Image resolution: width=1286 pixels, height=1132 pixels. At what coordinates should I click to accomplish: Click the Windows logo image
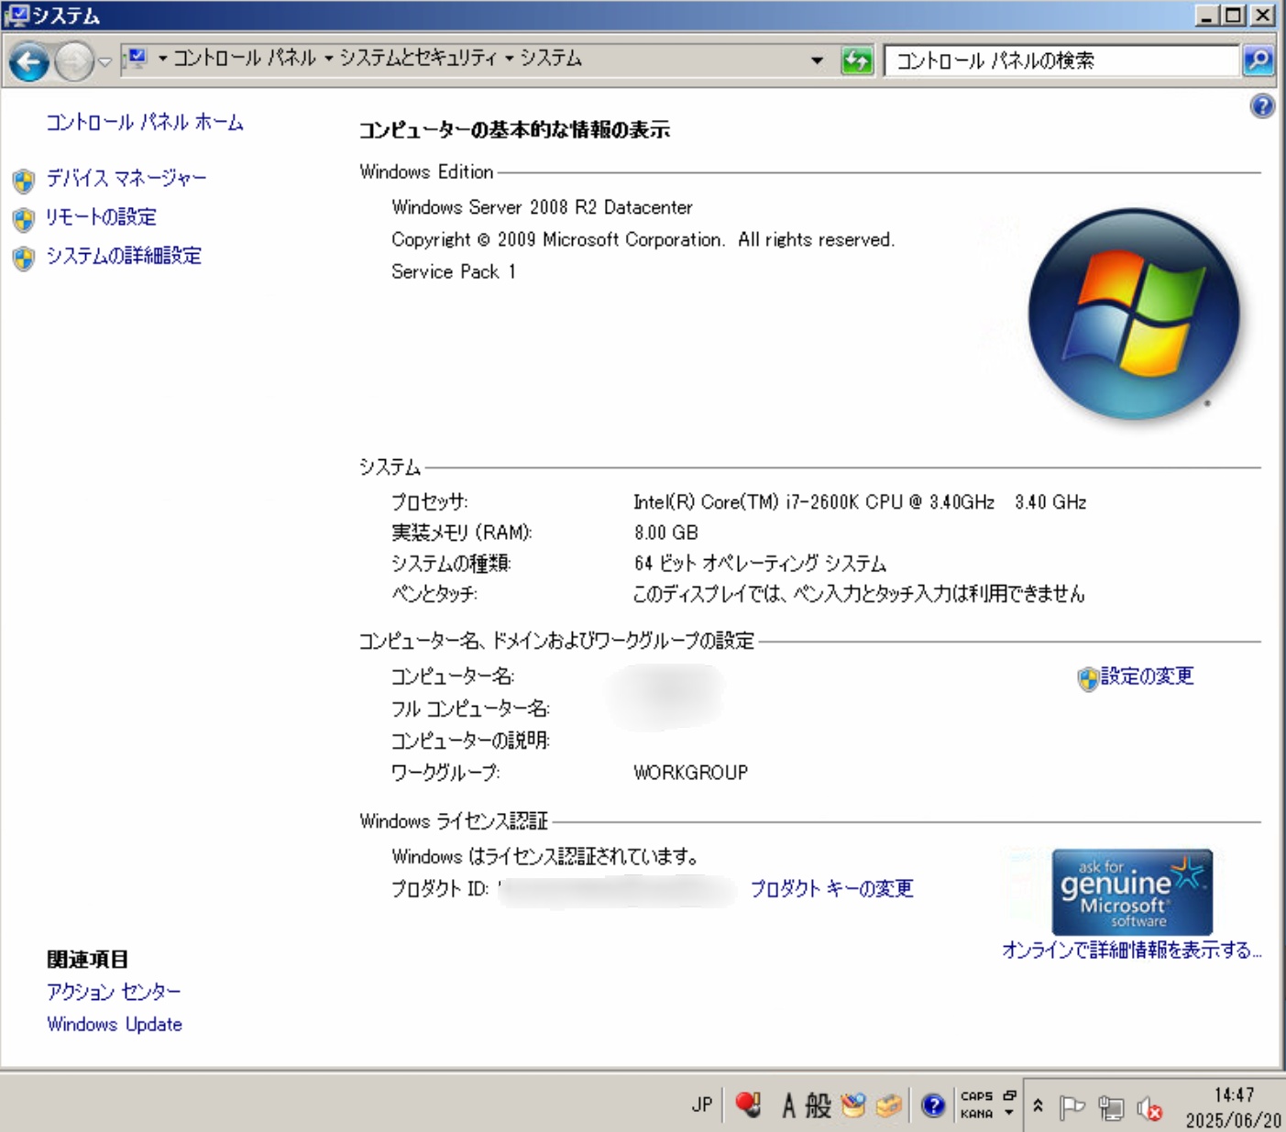pyautogui.click(x=1134, y=313)
